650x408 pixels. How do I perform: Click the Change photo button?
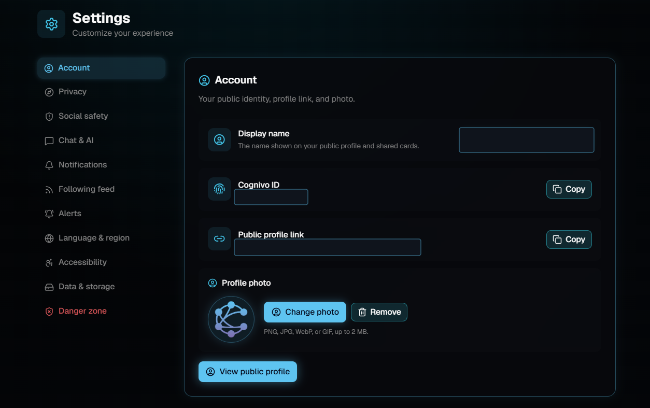pyautogui.click(x=305, y=312)
